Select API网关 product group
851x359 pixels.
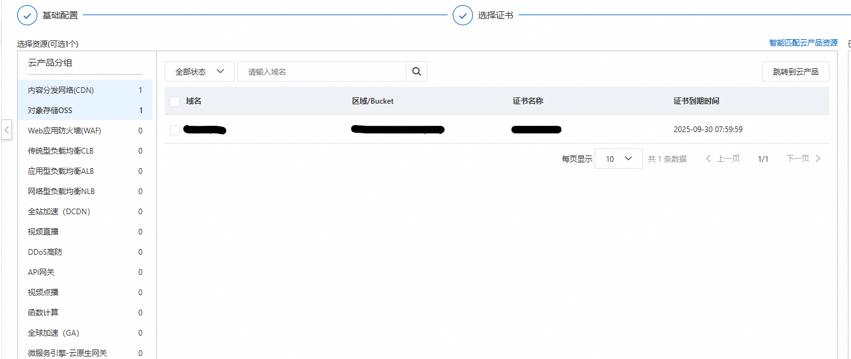tap(85, 272)
